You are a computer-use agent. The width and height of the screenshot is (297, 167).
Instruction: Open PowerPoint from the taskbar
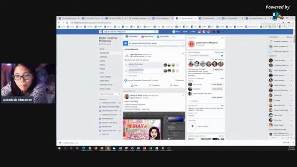tap(145, 148)
